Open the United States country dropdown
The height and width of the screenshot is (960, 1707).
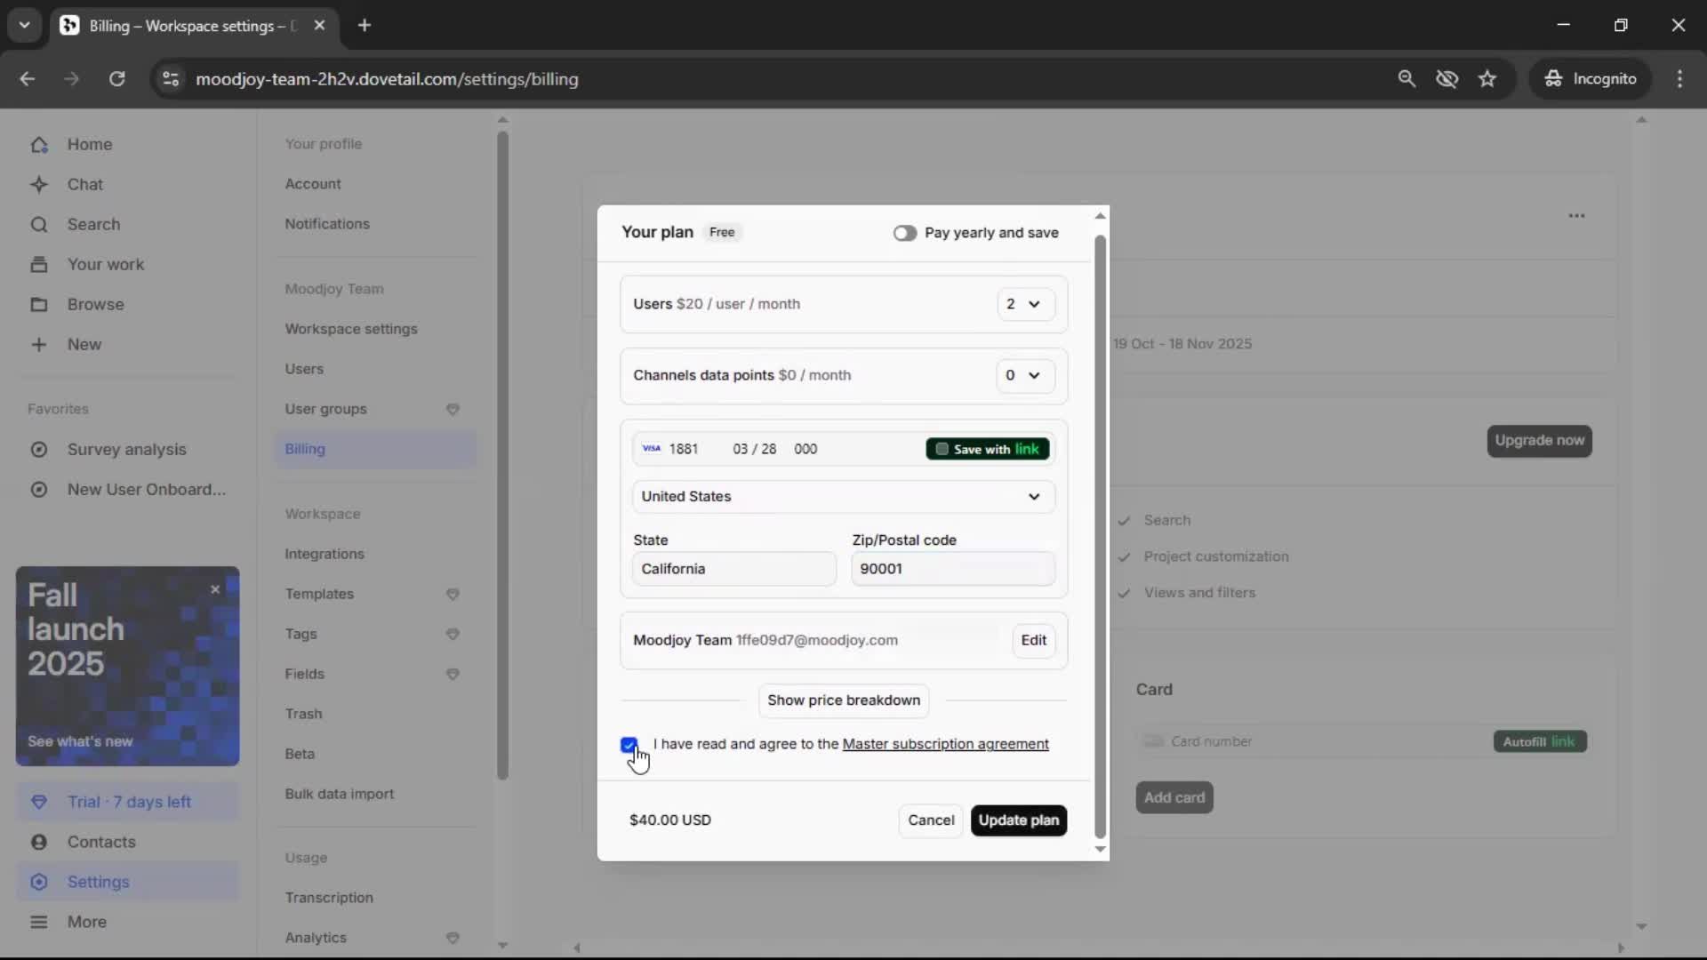(842, 497)
